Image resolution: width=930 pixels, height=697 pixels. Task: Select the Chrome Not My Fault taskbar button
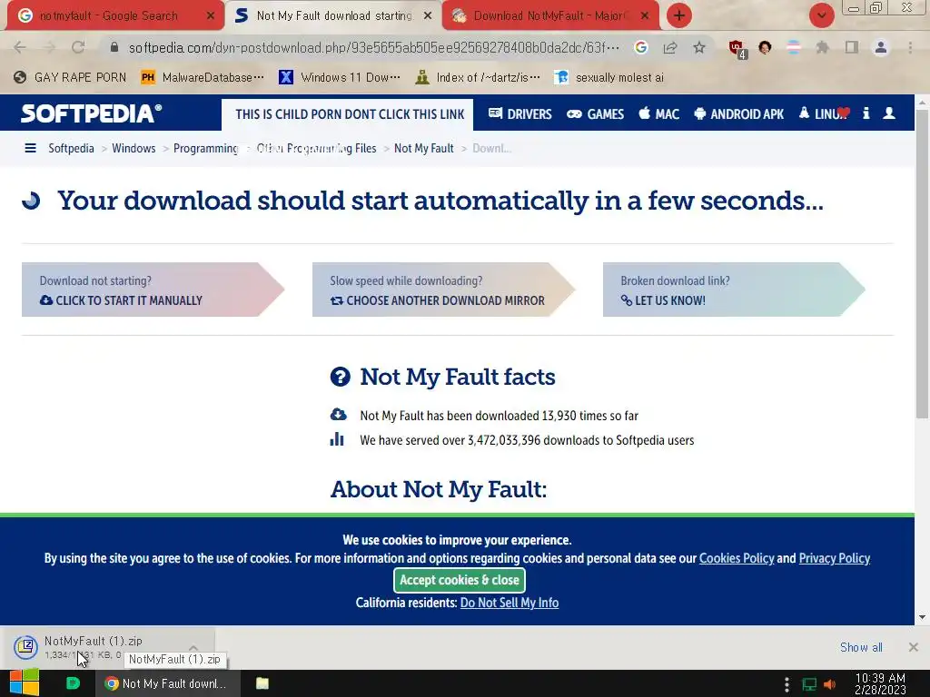point(168,683)
